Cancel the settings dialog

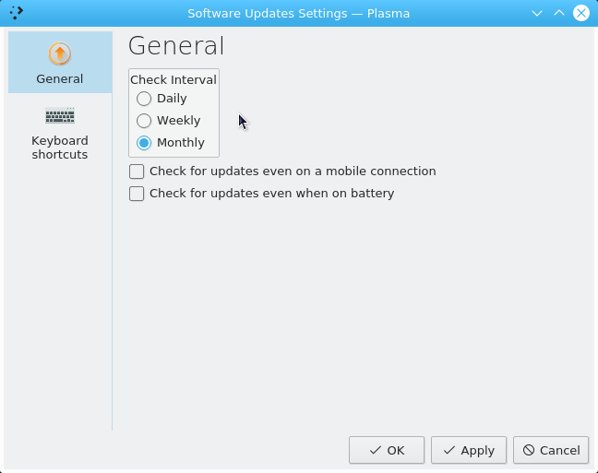(x=551, y=450)
